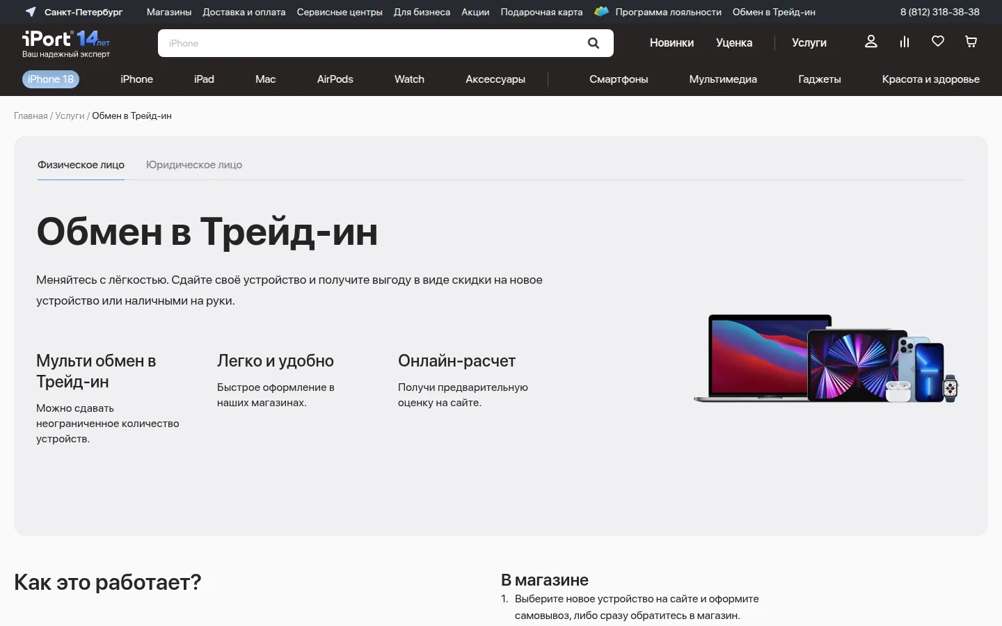
Task: Call the phone number 8 (812) 318-38-38
Action: click(x=940, y=12)
